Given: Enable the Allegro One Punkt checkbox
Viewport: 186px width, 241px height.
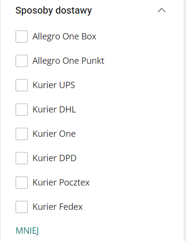Looking at the screenshot, I should 21,61.
